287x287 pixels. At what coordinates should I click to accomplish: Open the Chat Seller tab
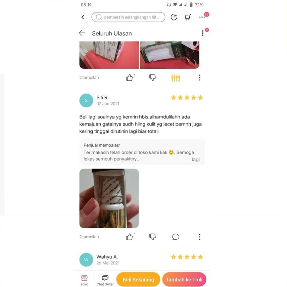[x=105, y=280]
